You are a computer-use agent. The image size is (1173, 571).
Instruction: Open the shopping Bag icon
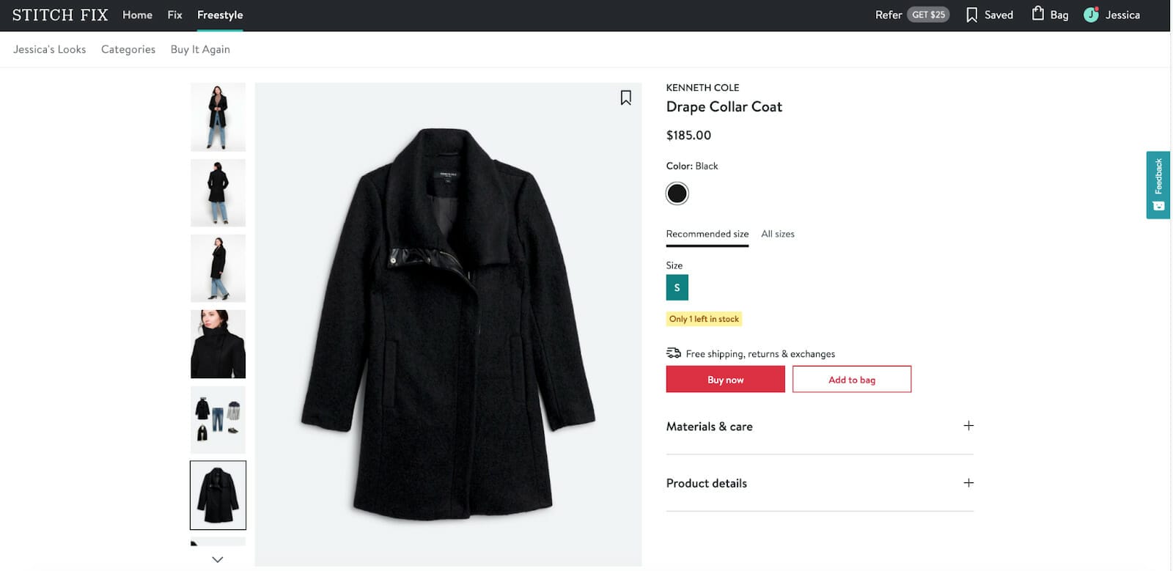(1038, 14)
